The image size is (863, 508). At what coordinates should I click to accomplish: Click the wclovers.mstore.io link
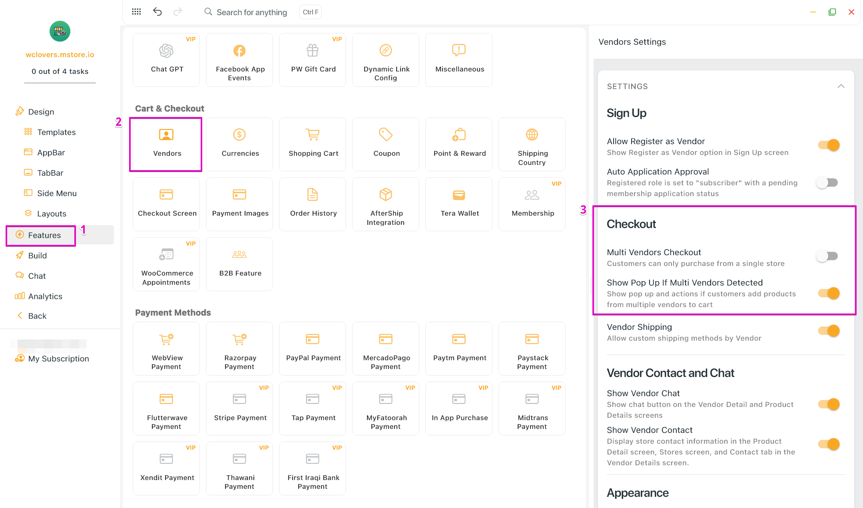click(x=60, y=55)
